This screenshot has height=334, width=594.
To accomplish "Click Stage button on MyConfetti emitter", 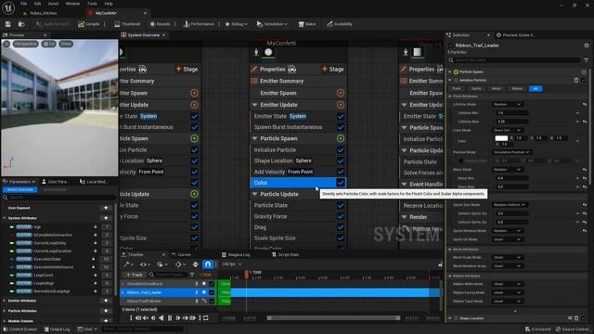I will [332, 69].
